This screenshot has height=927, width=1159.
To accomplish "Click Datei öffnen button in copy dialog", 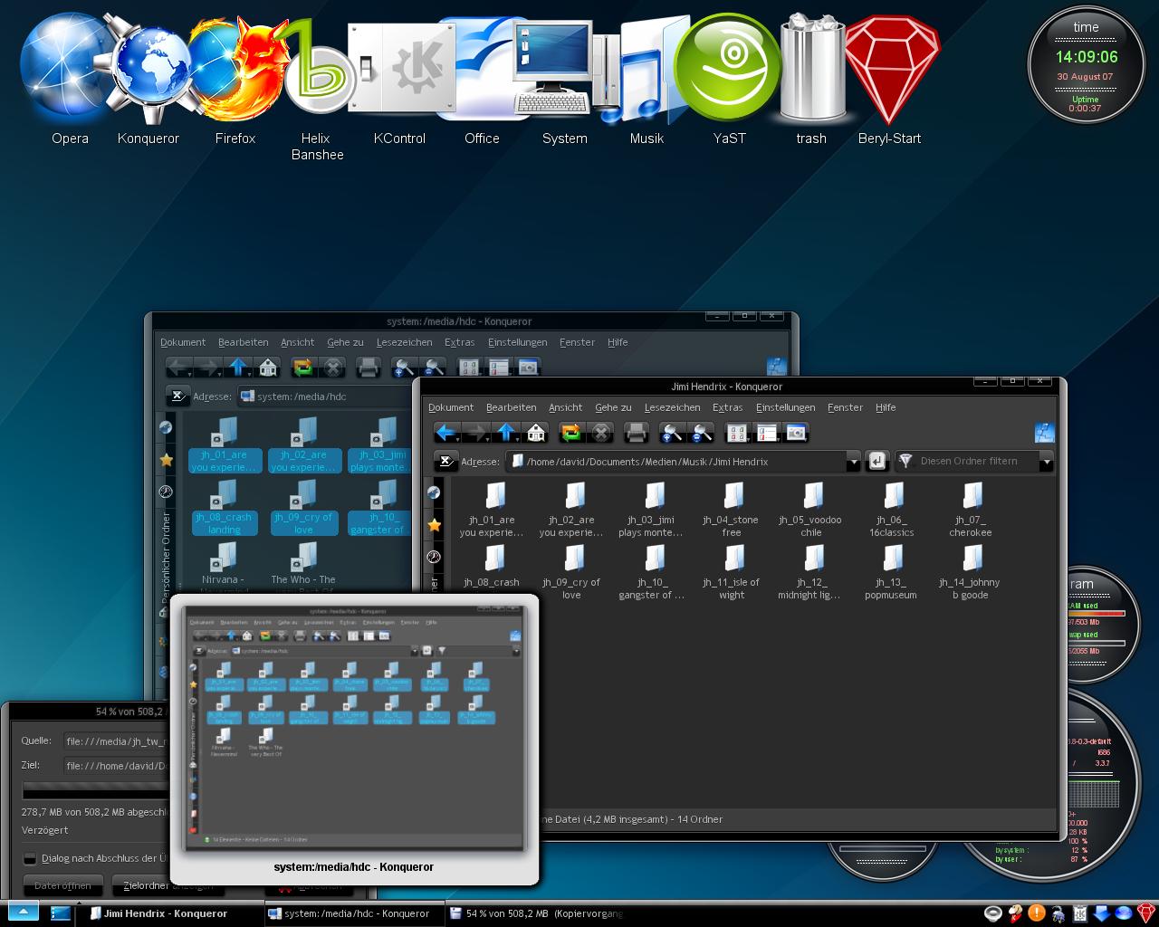I will tap(62, 885).
